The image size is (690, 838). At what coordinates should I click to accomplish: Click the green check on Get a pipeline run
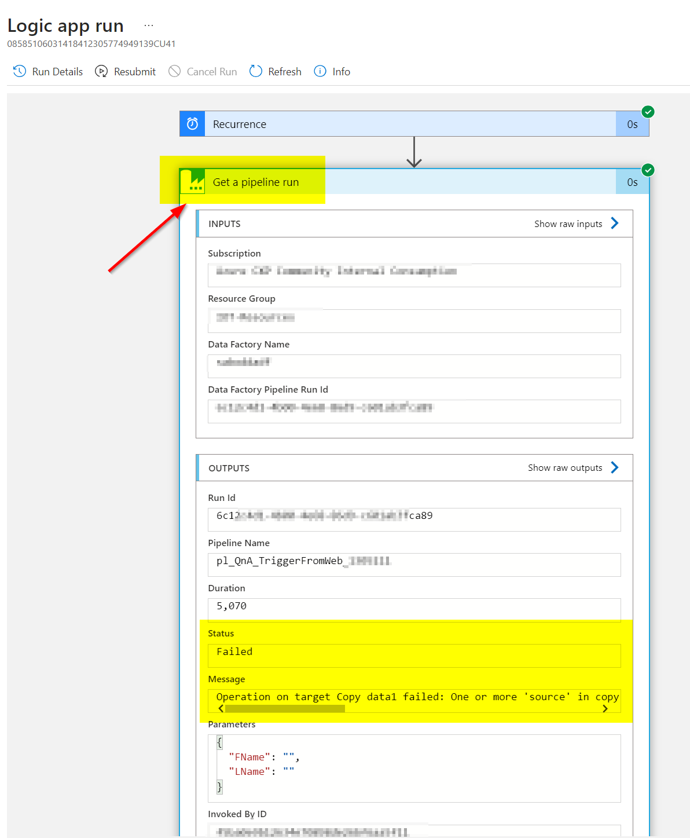click(648, 170)
